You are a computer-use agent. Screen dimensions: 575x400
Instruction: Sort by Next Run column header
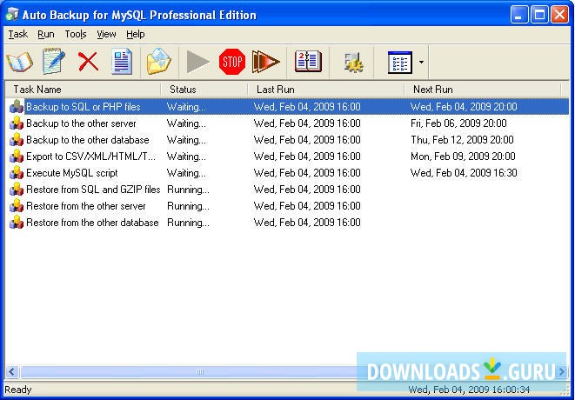tap(483, 90)
